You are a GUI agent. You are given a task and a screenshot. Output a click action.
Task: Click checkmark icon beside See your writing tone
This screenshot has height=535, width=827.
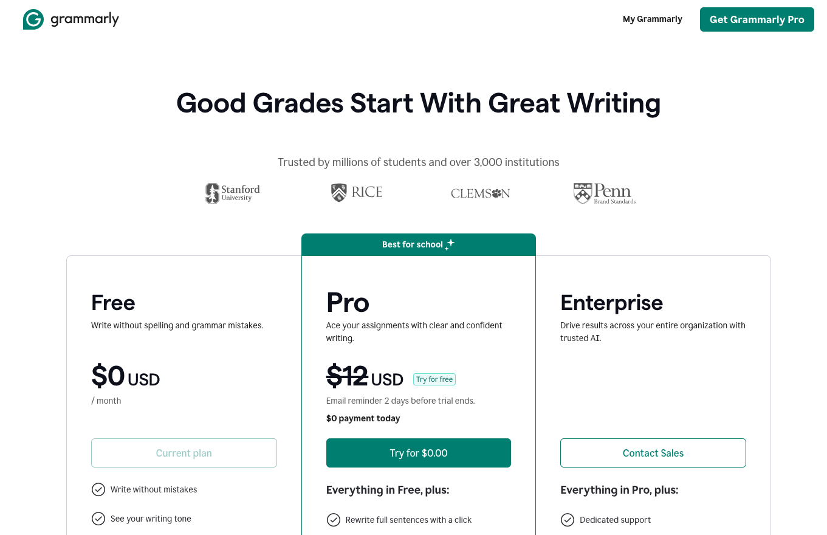98,519
